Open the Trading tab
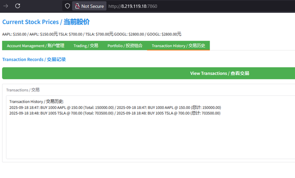This screenshot has height=178, width=295. coord(86,46)
